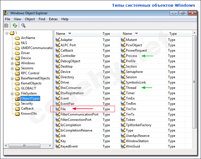Click the last Type column header

tap(177, 34)
